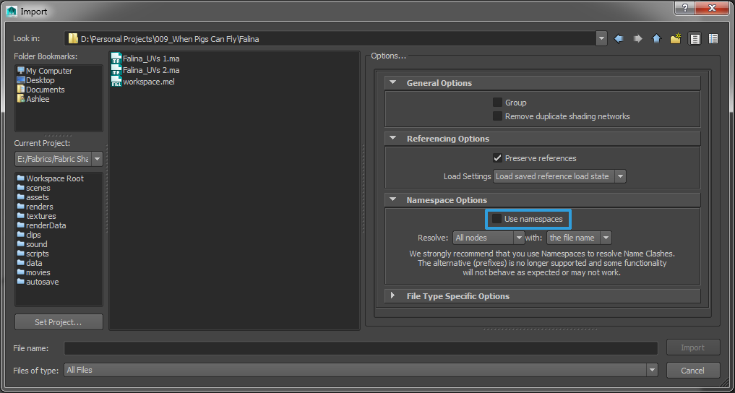Click the File name input field
Screen dimensions: 735x393
point(361,348)
